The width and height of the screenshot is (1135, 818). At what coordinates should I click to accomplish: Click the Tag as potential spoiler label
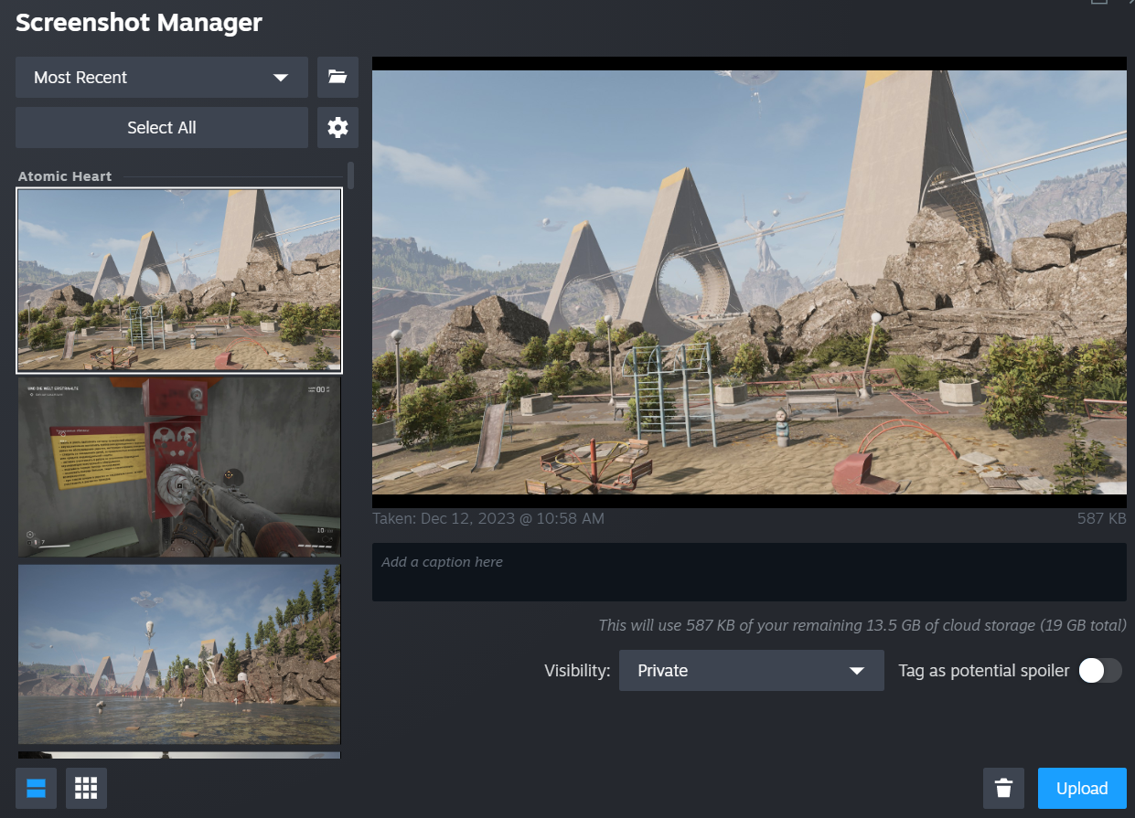point(983,670)
